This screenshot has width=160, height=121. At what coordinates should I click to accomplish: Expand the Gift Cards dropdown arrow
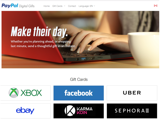coord(64,6)
